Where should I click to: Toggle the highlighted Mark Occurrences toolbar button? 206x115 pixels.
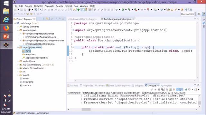82,10
